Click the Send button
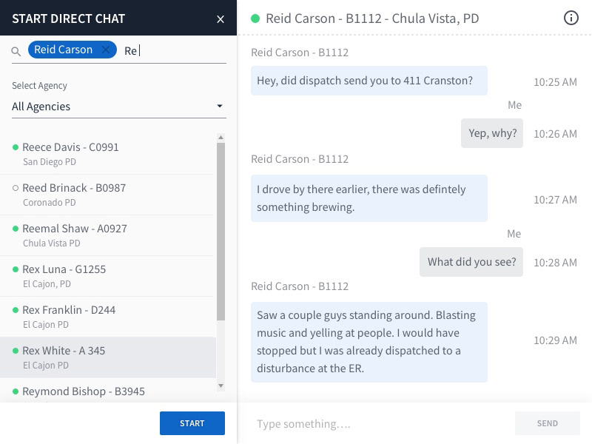This screenshot has width=592, height=444. [548, 423]
